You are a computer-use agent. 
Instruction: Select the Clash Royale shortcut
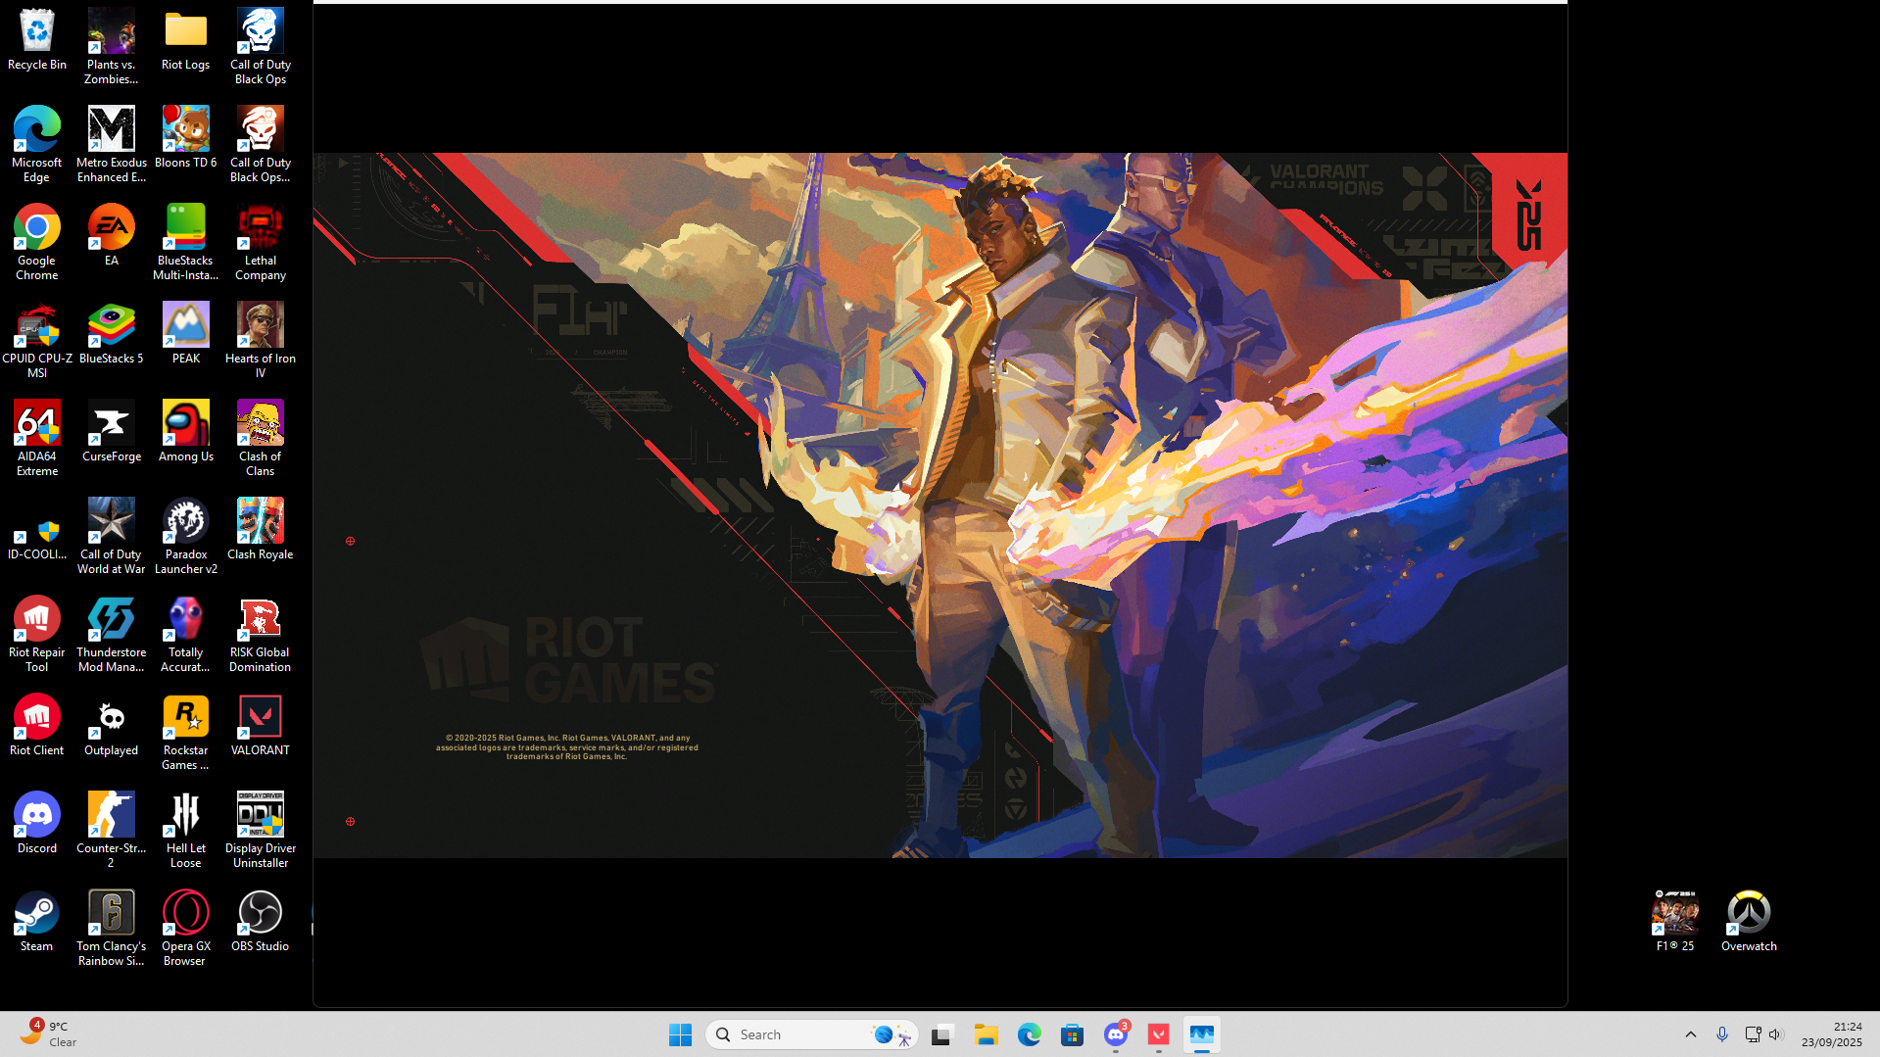click(x=261, y=530)
